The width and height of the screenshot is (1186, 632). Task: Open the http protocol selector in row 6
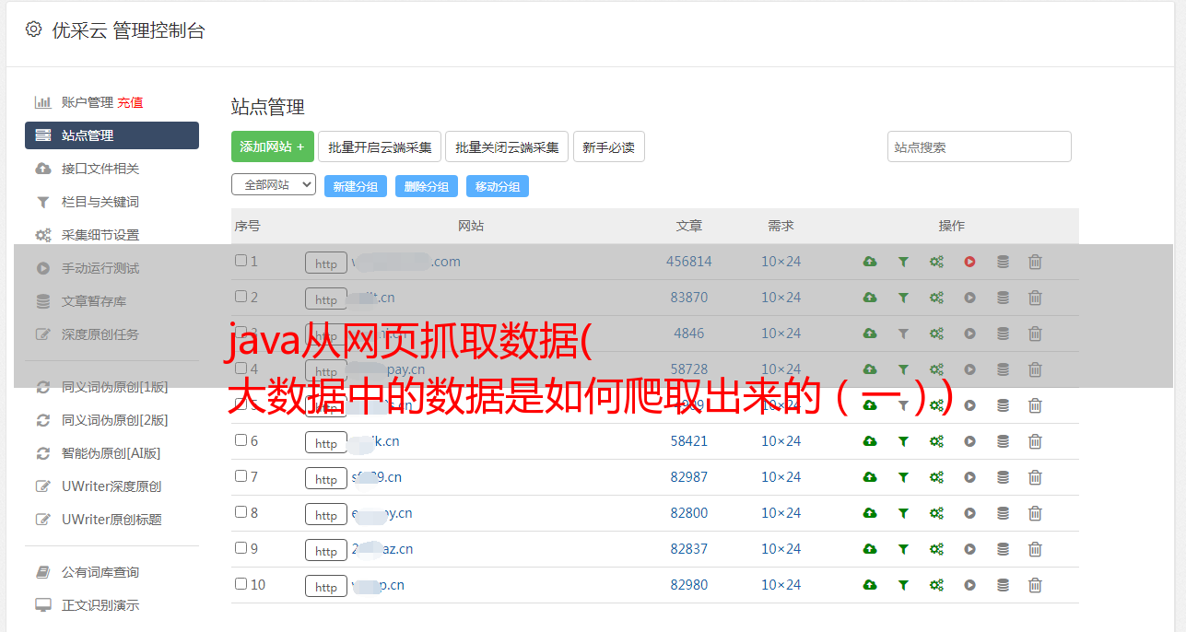point(326,442)
